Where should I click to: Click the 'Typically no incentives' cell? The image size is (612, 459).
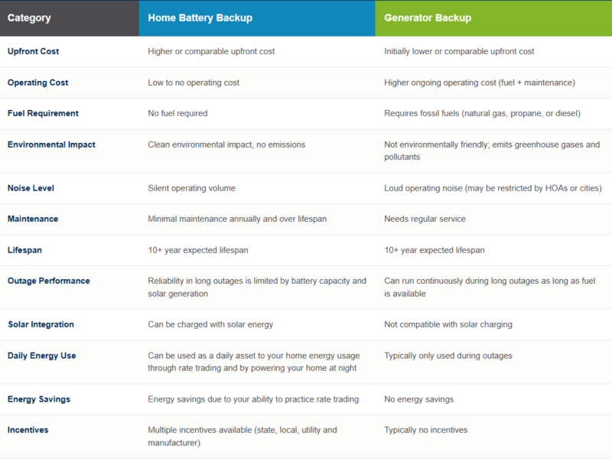point(426,430)
